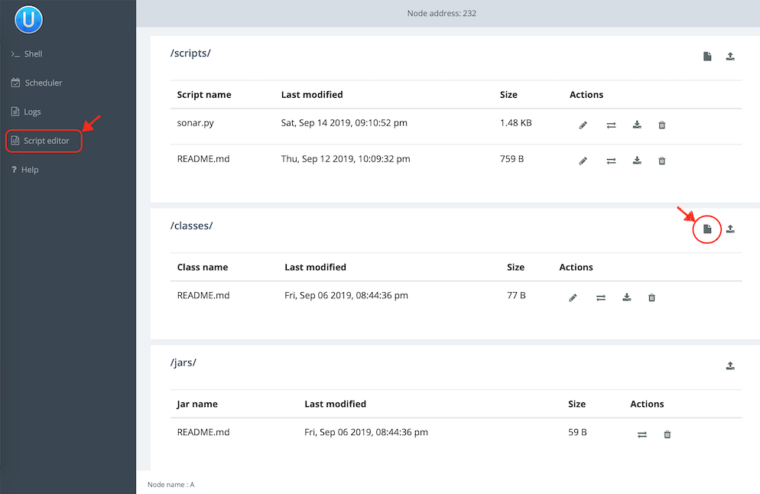760x494 pixels.
Task: Click the Class name column header
Action: (x=203, y=267)
